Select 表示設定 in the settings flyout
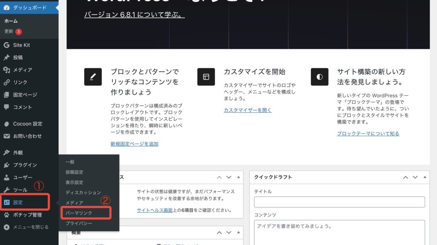Screen dimensions: 437x245 point(74,182)
